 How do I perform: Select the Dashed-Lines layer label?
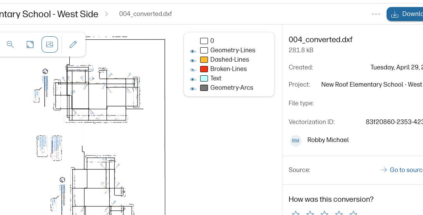(230, 60)
